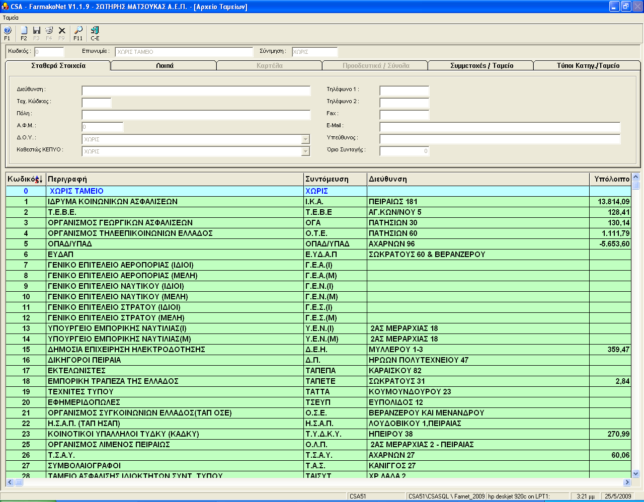Click abbreviation cell ΤΣΕΥΠ

coord(335,402)
